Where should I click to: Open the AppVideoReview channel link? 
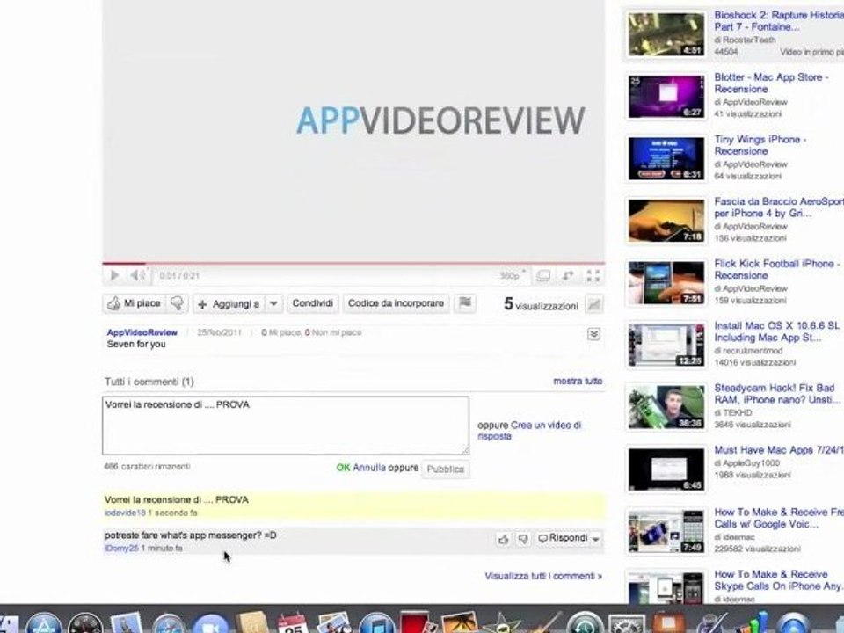pyautogui.click(x=142, y=332)
